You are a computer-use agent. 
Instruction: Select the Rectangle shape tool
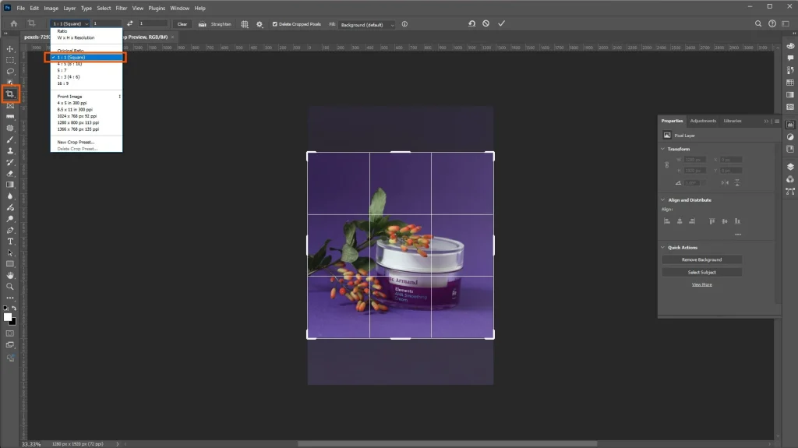pos(9,263)
